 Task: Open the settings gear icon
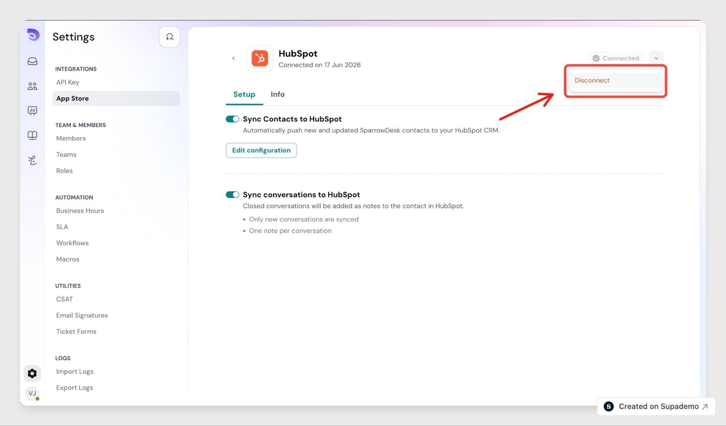tap(32, 373)
